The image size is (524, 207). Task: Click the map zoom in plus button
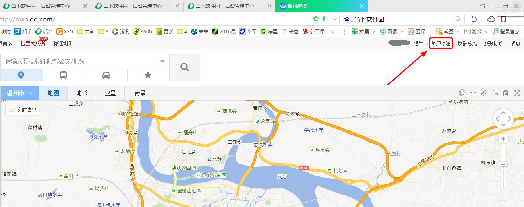pos(503,139)
